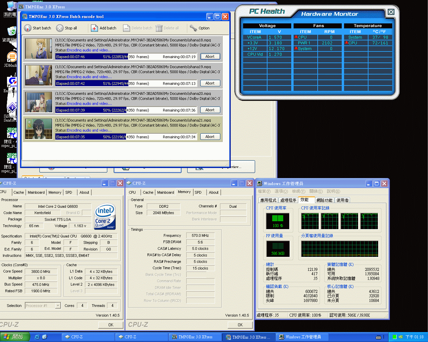Open Memory tab in left CPU-Z window
The image size is (428, 342).
point(55,192)
